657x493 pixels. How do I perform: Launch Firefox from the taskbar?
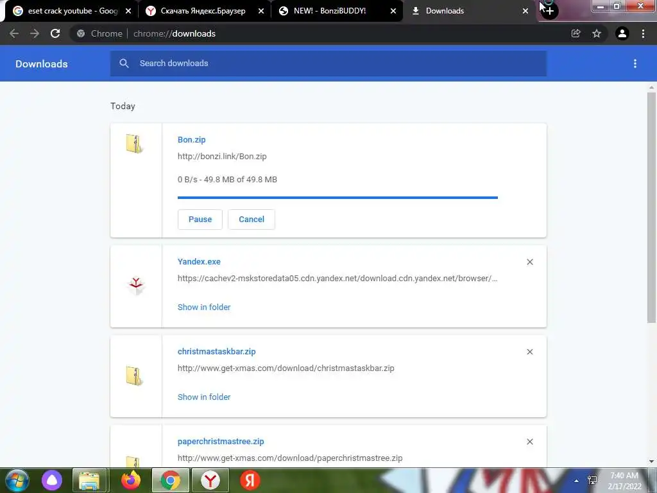point(131,480)
